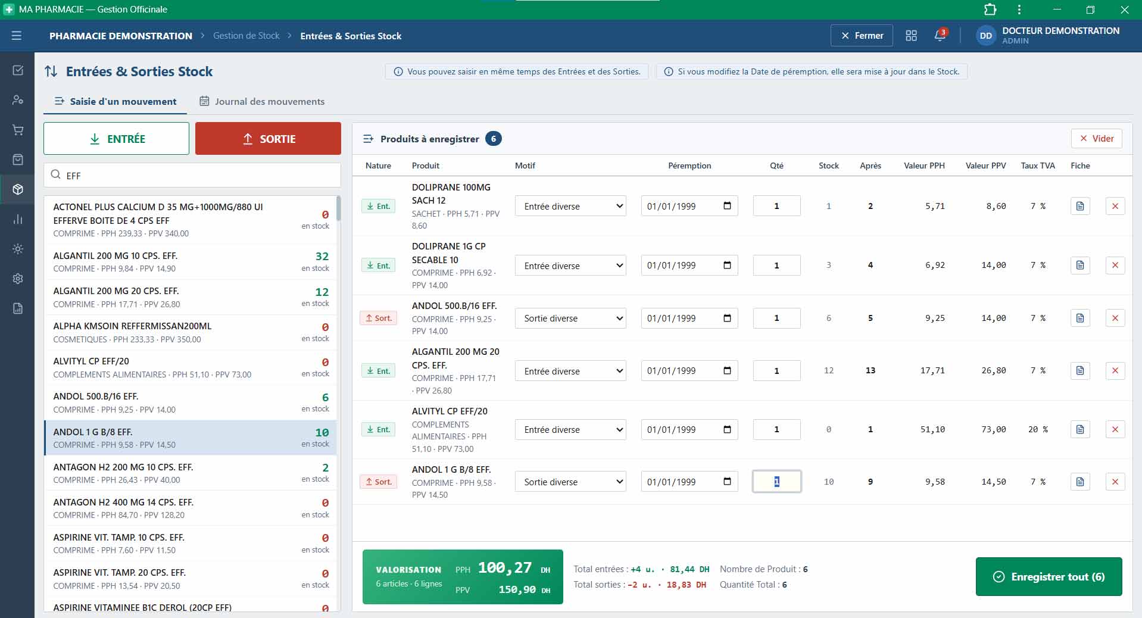Open the bar chart statistics sidebar icon
Screen dimensions: 1142x618
click(18, 219)
